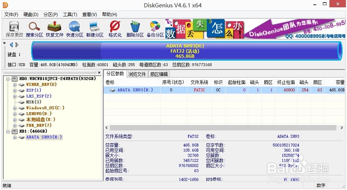Go to previous disk with left arrow

[11, 45]
